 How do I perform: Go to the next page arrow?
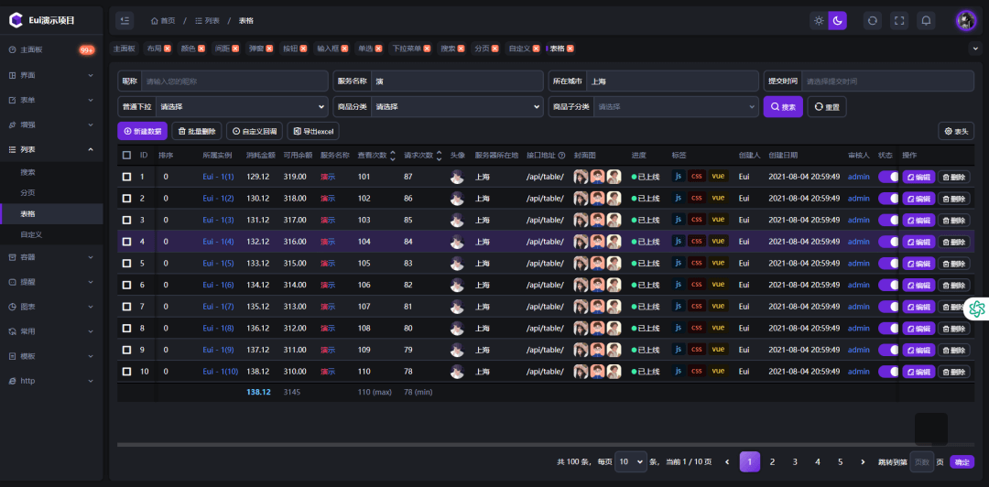click(863, 462)
